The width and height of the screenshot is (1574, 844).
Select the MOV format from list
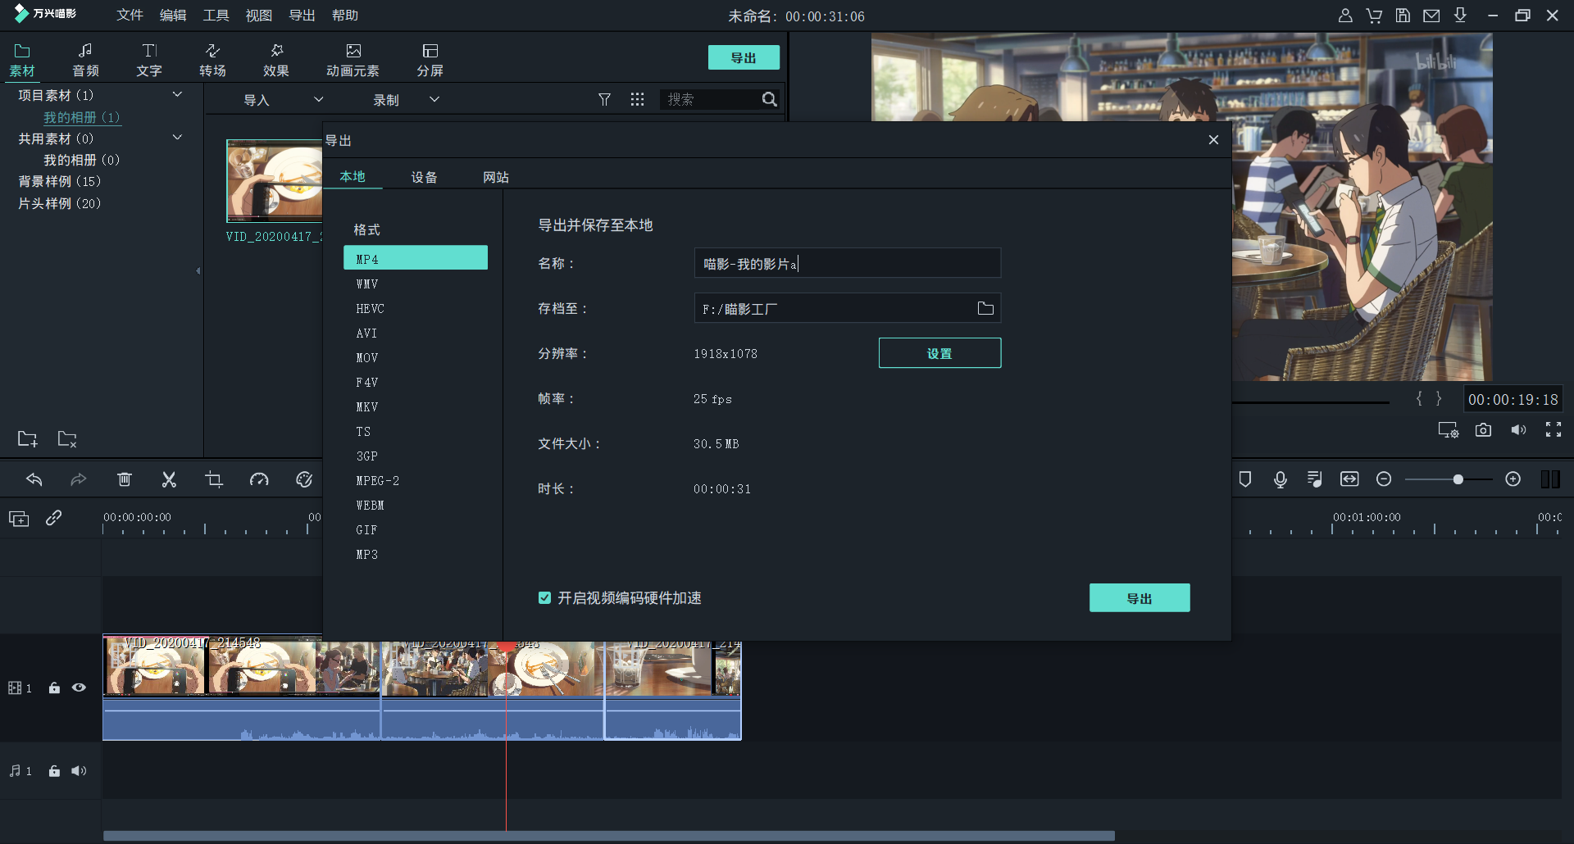tap(367, 358)
